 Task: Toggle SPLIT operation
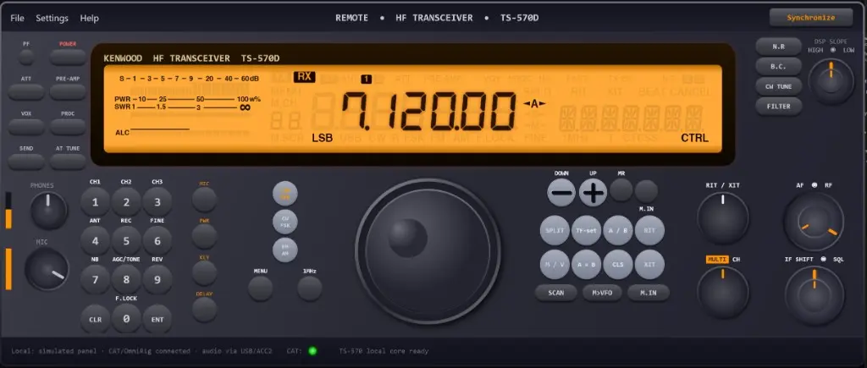(x=555, y=230)
